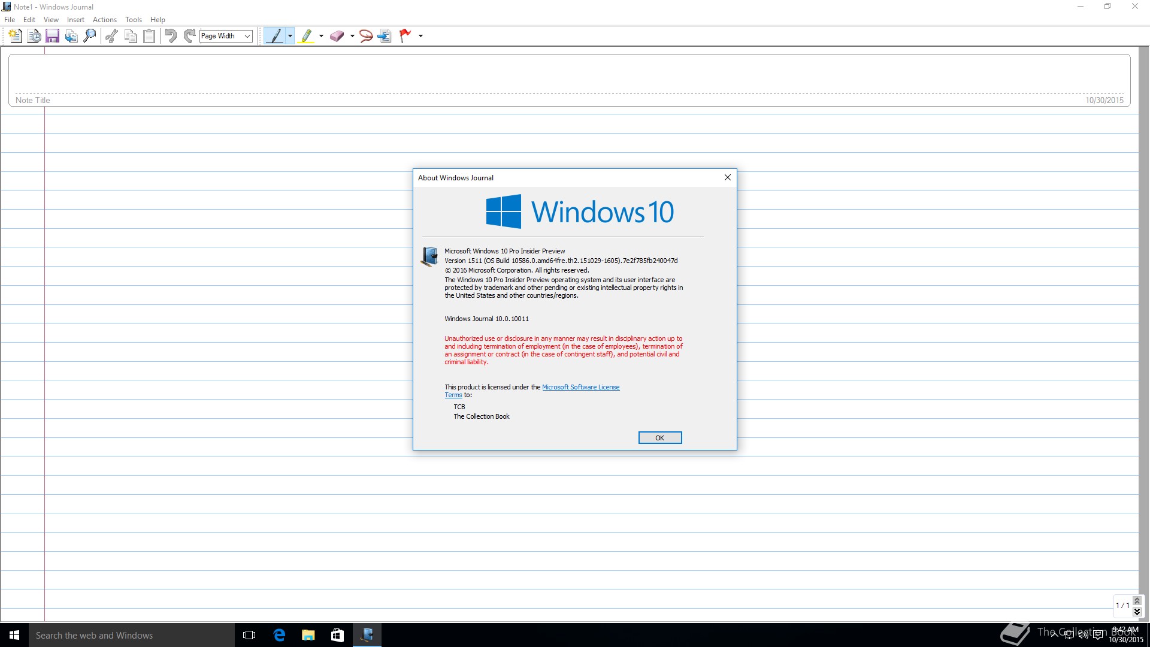Click the 10/30/2015 date in note header

[1104, 100]
